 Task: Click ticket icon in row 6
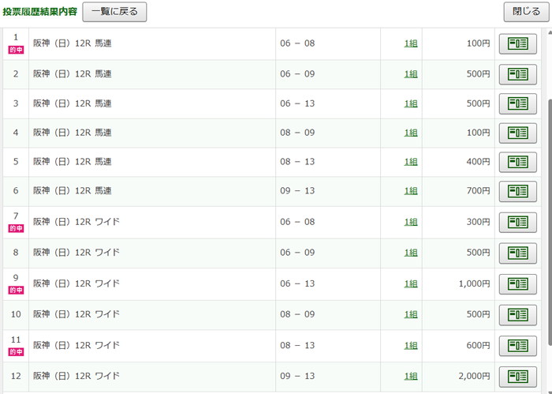tap(517, 191)
